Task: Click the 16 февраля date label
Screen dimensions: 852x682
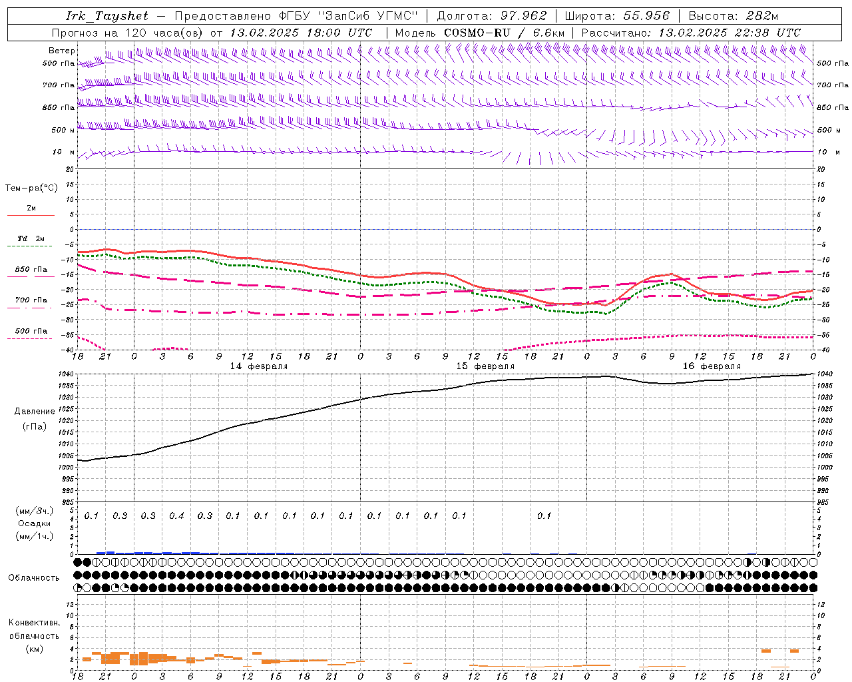Action: (x=712, y=366)
